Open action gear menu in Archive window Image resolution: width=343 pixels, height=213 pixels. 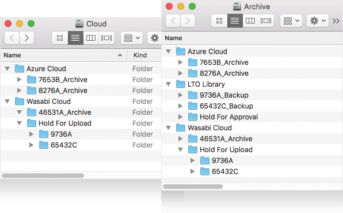(318, 21)
